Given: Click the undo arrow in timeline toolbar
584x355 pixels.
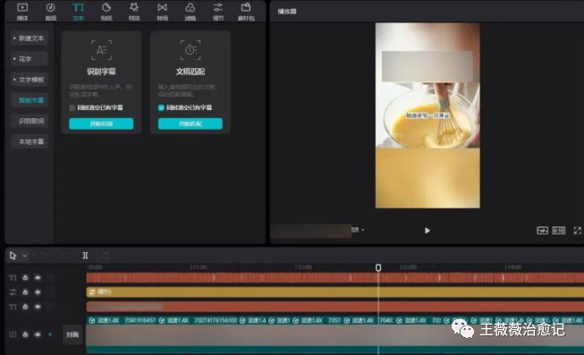Looking at the screenshot, I should pos(43,256).
